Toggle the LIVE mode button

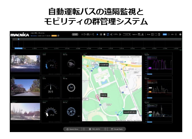click(x=75, y=34)
